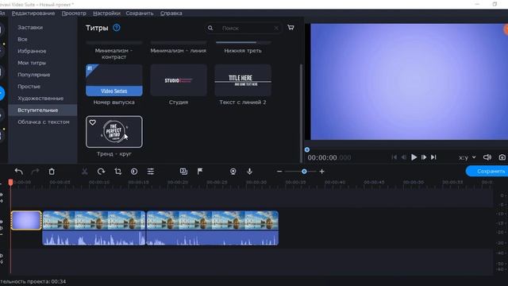Click the scissors split icon
This screenshot has height=286, width=508.
click(x=85, y=172)
